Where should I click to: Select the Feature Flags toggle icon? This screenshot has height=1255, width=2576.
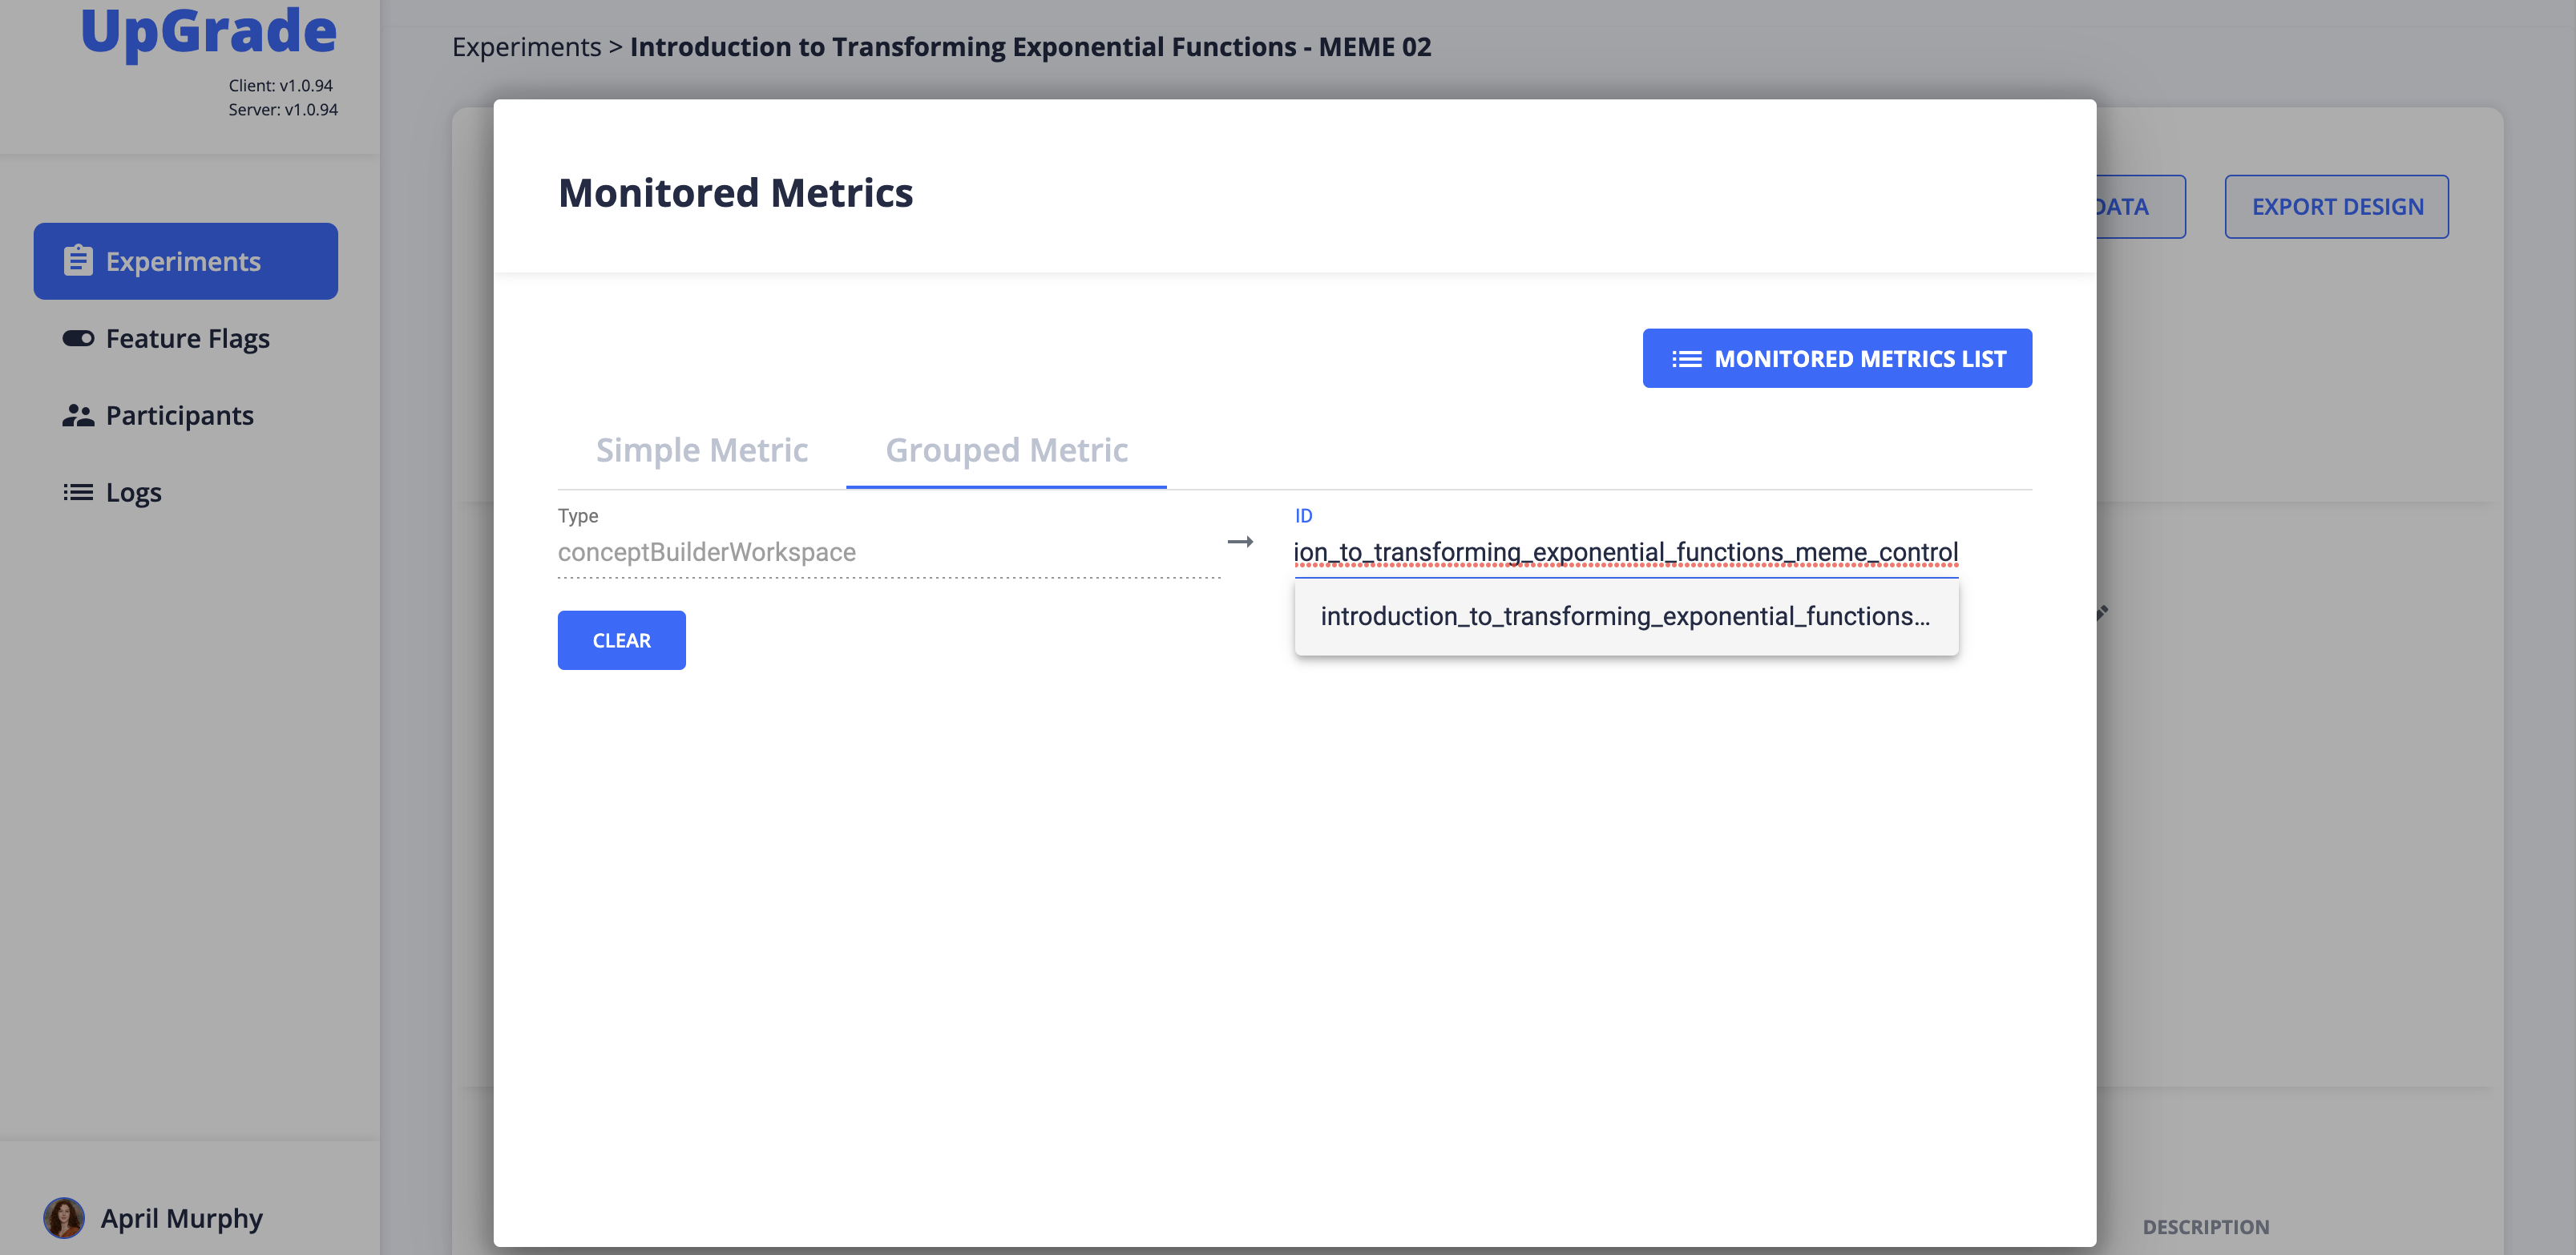coord(78,338)
